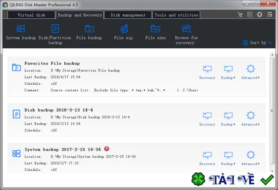Image resolution: width=278 pixels, height=190 pixels.
Task: Open the log list icon in header
Action: point(250,15)
